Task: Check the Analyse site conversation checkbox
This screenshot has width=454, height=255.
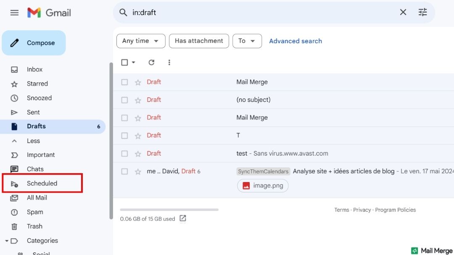Action: [124, 172]
